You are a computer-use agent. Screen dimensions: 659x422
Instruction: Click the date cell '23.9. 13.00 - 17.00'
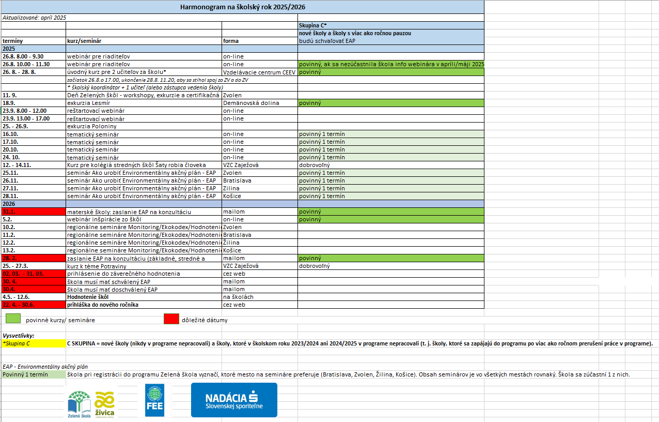(33, 118)
